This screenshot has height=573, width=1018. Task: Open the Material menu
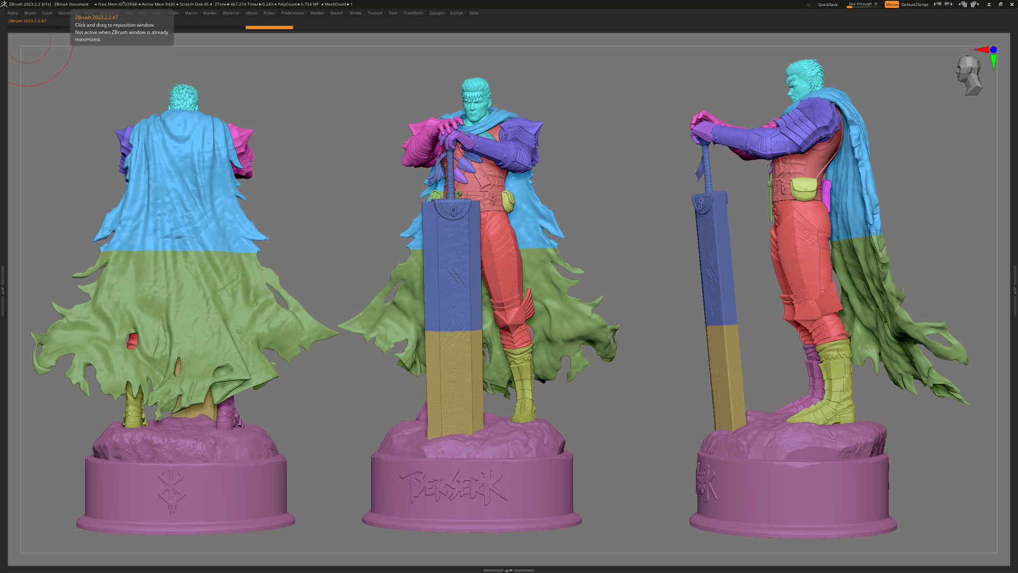pyautogui.click(x=231, y=13)
